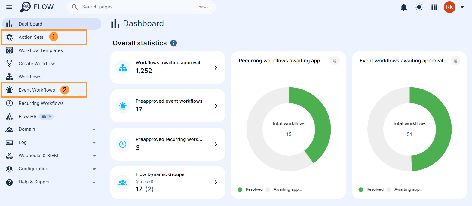Click the info icon beside Overall statistics
This screenshot has width=472, height=206.
[x=173, y=43]
